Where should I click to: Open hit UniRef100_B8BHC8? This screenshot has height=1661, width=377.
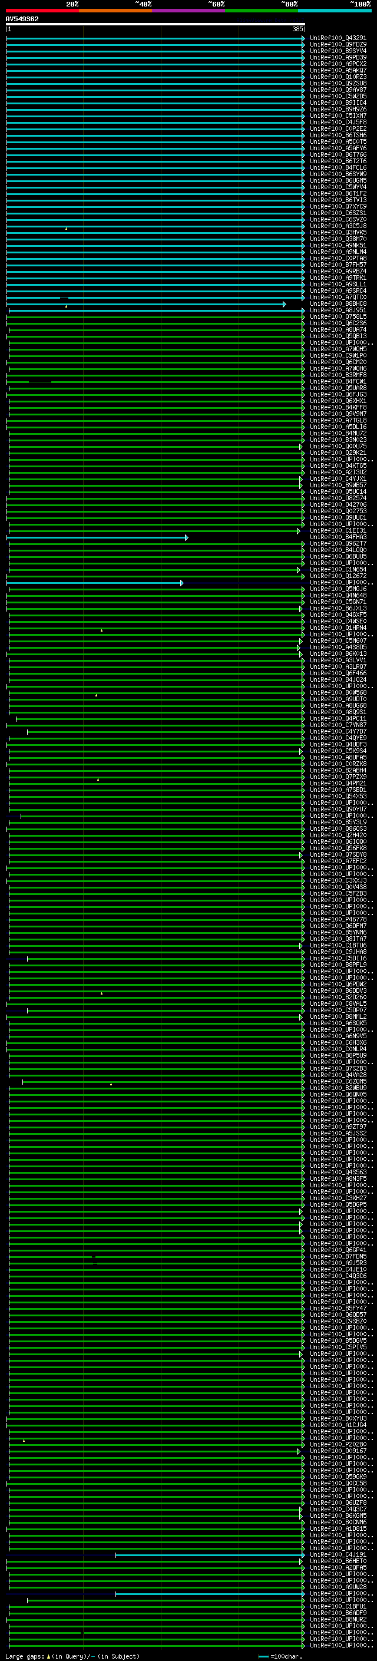tap(338, 303)
